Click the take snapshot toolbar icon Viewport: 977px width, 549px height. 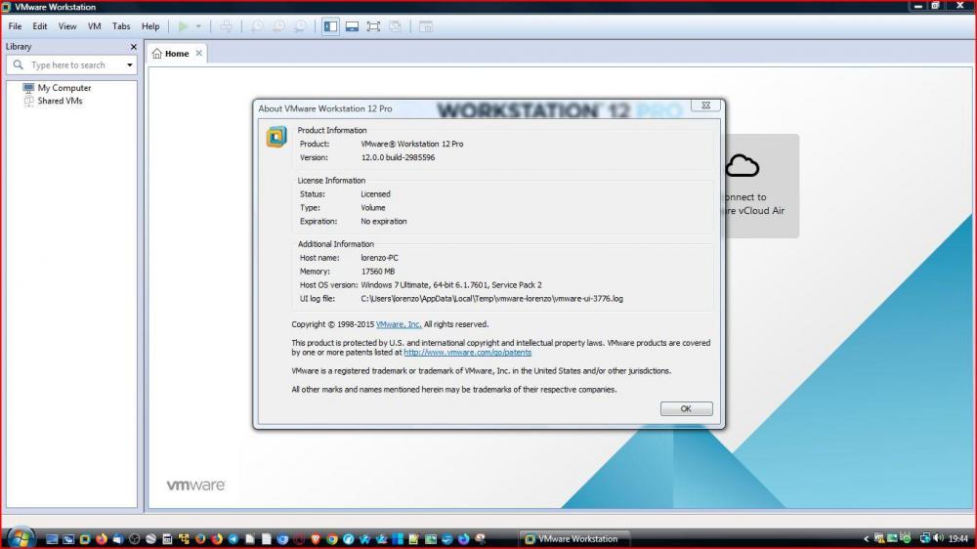[258, 26]
